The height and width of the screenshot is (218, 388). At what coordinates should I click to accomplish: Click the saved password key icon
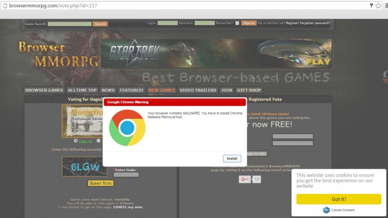point(371,5)
